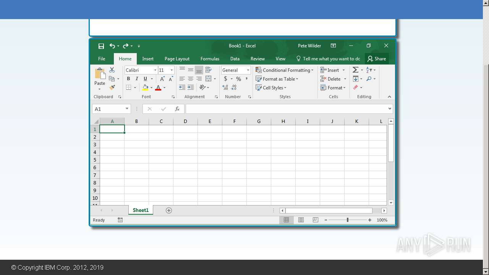Open the File menu

coord(102,59)
